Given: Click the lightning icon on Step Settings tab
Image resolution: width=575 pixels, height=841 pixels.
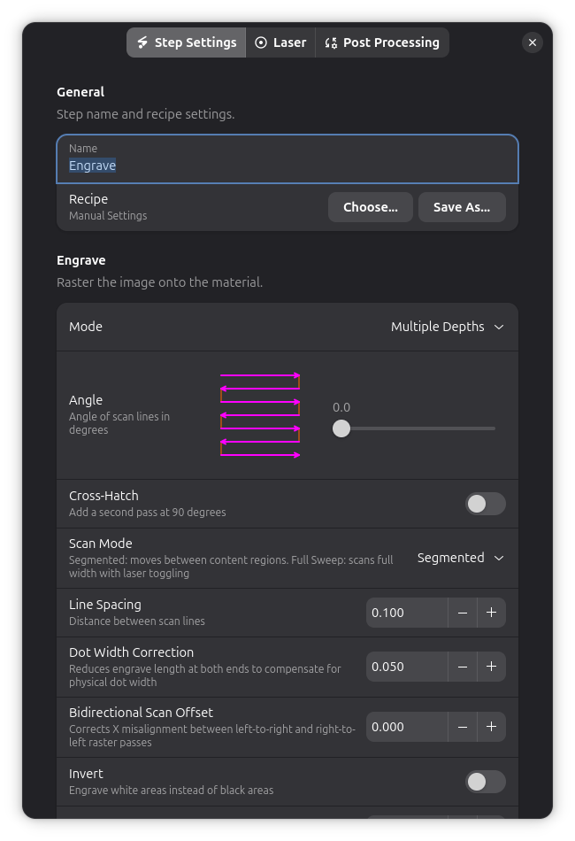Looking at the screenshot, I should tap(142, 42).
